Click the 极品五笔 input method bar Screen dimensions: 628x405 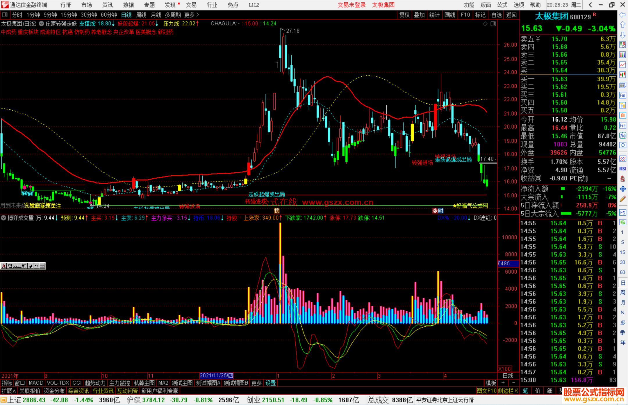pyautogui.click(x=23, y=266)
